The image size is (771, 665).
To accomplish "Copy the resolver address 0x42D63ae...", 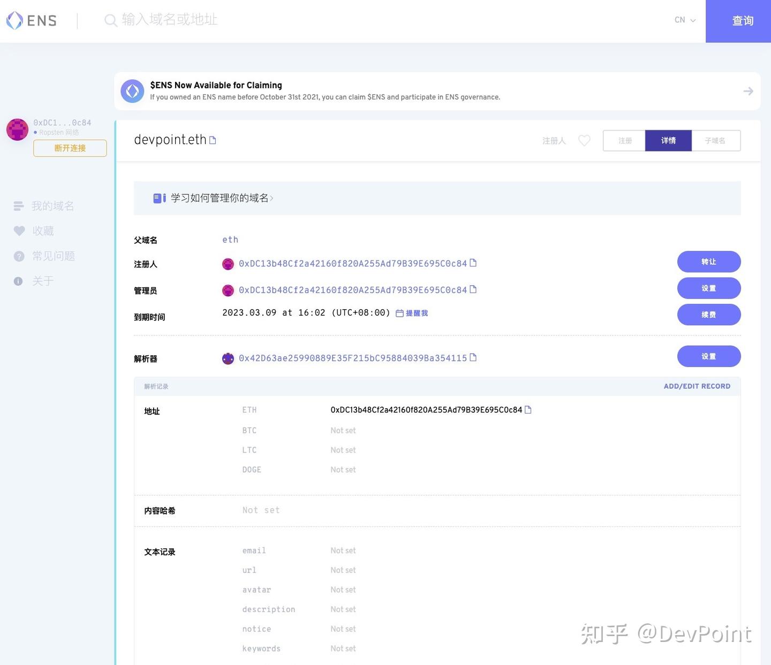I will pos(473,357).
